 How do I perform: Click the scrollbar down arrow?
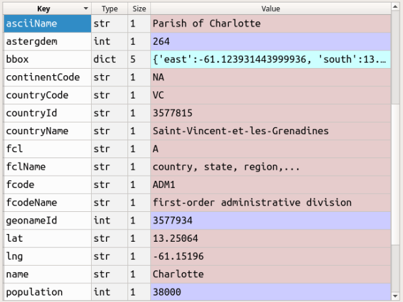coord(395,296)
